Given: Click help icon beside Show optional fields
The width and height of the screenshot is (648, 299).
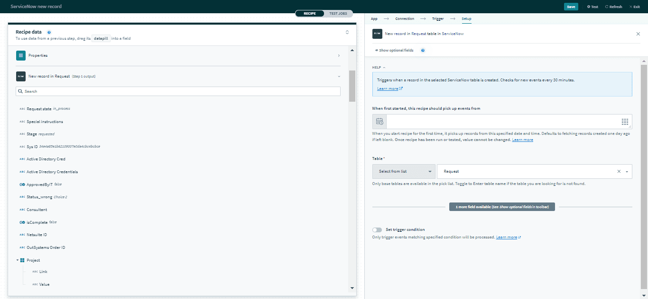Looking at the screenshot, I should tap(423, 50).
